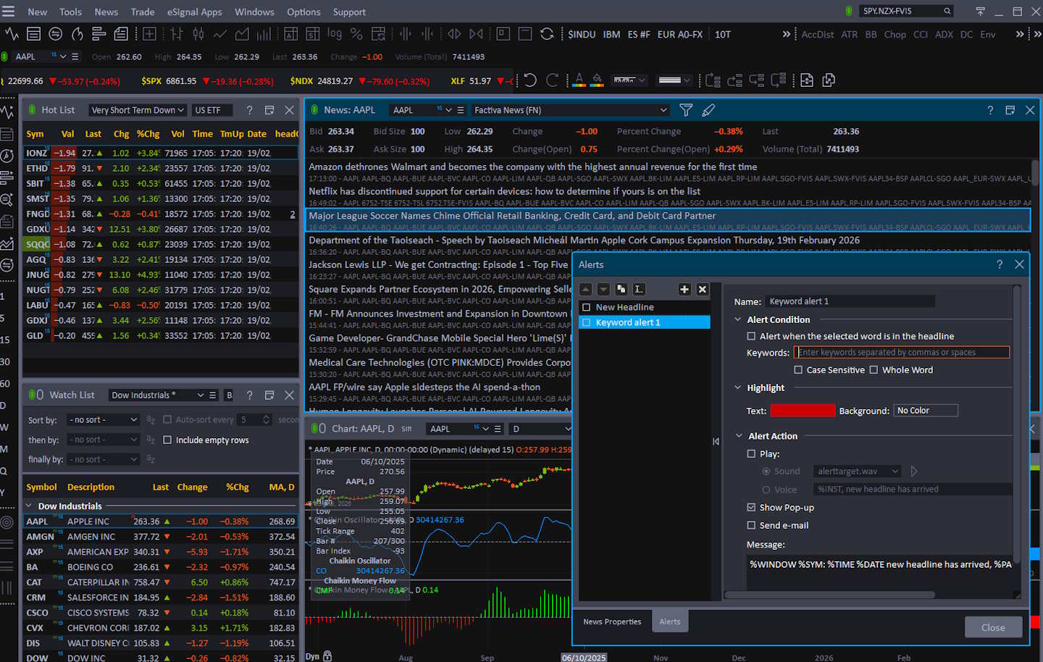Uncheck the Show Pop-up checkbox
The height and width of the screenshot is (662, 1043).
click(x=751, y=508)
